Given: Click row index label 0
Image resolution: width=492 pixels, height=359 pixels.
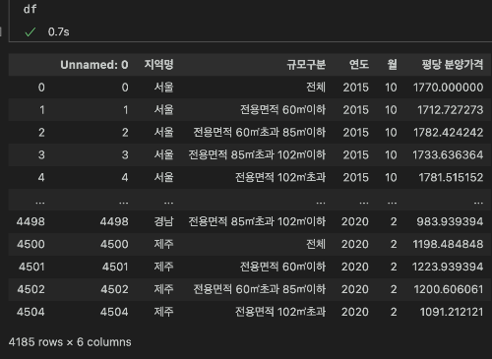Looking at the screenshot, I should (x=41, y=88).
